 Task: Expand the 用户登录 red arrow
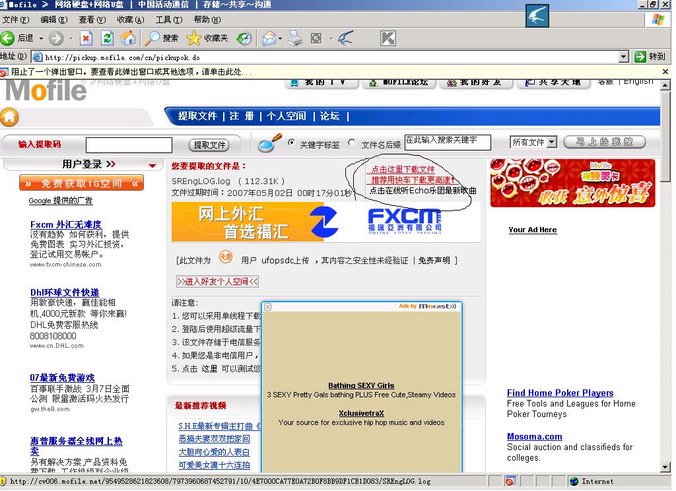[x=152, y=166]
